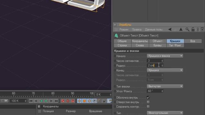The width and height of the screenshot is (205, 115).
Task: Open the Буквы tab
Action: coord(158,45)
